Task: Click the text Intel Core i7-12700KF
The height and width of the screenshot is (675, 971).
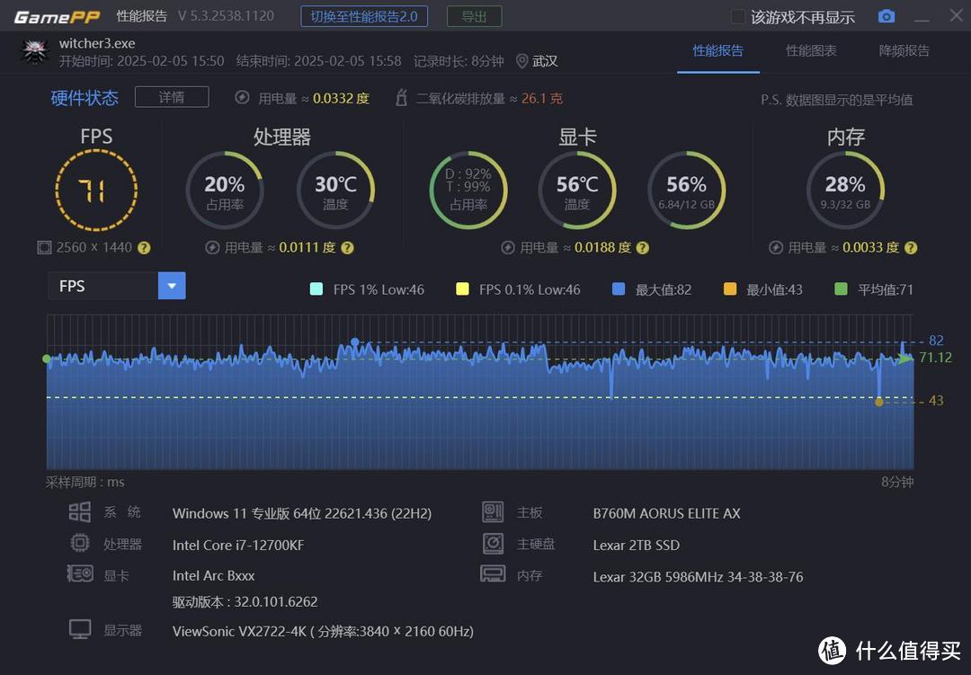Action: pyautogui.click(x=238, y=545)
